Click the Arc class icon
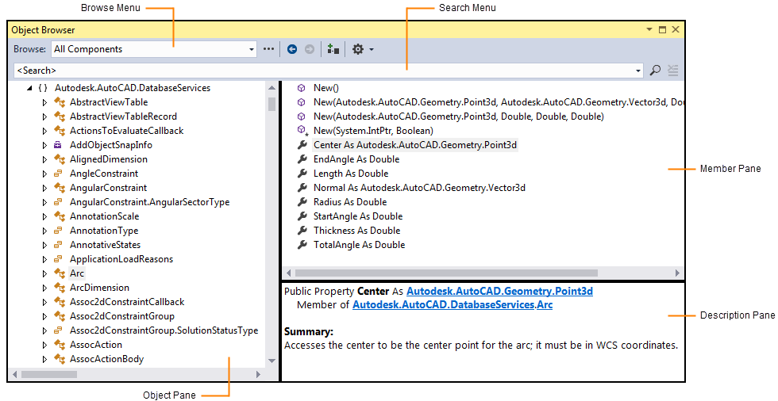This screenshot has height=401, width=778. (x=60, y=273)
